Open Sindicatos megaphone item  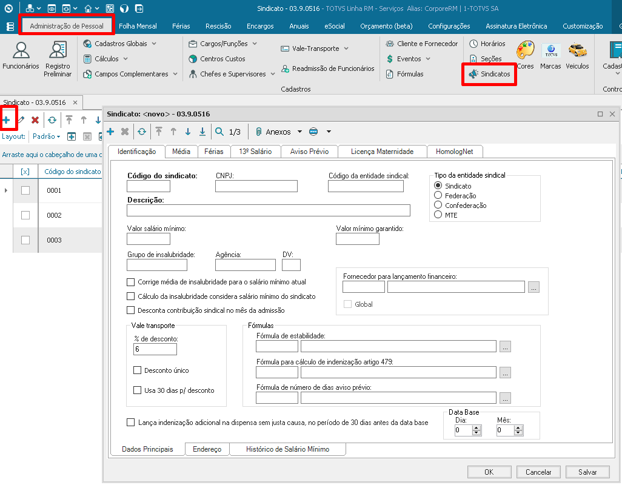click(x=489, y=74)
